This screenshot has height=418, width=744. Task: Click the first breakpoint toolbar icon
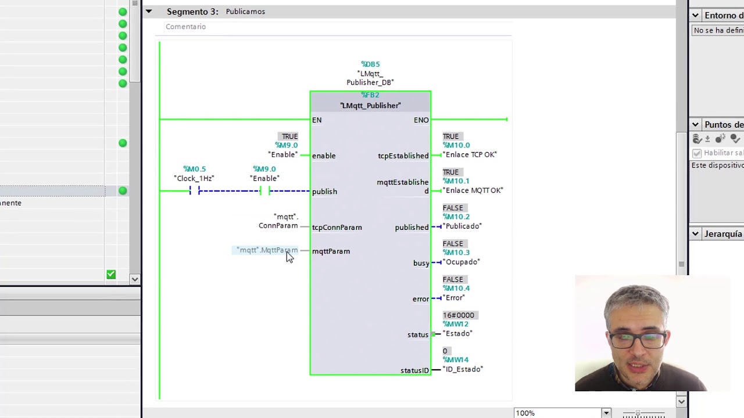697,139
